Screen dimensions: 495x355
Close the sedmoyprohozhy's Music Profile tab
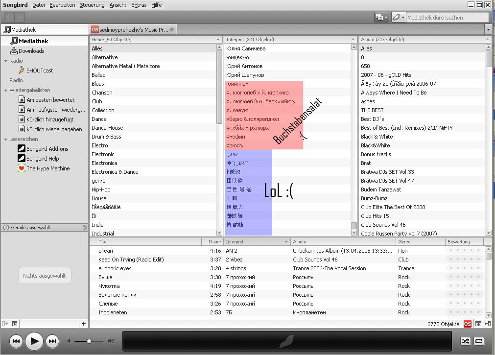click(172, 29)
